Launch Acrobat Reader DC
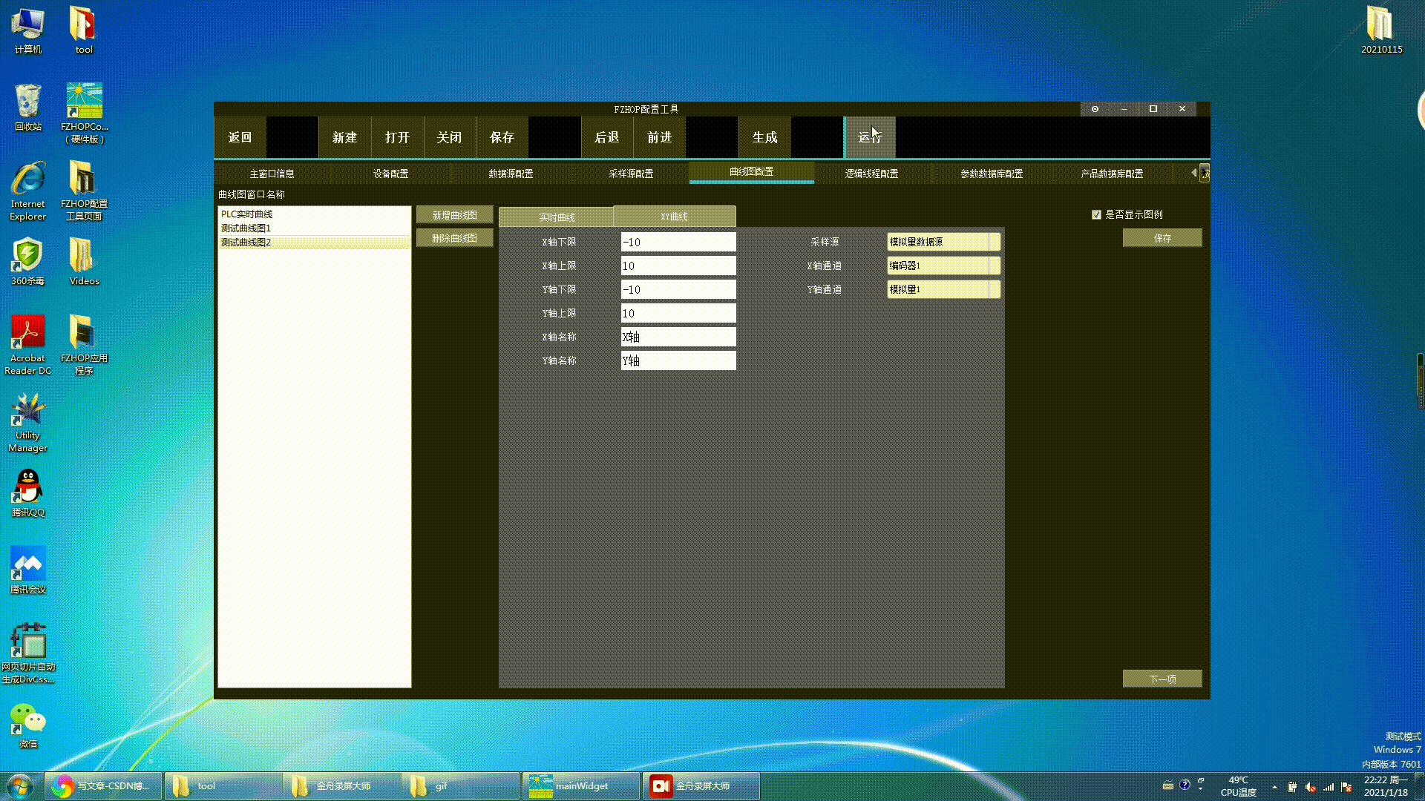This screenshot has height=801, width=1425. (27, 345)
